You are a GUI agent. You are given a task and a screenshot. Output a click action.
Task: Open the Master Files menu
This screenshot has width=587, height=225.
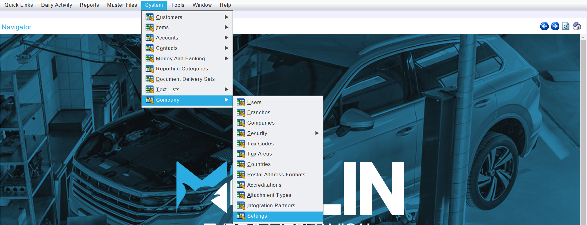122,5
